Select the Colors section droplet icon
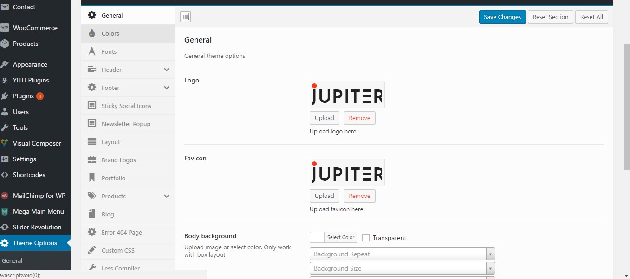This screenshot has height=279, width=630. click(x=92, y=33)
